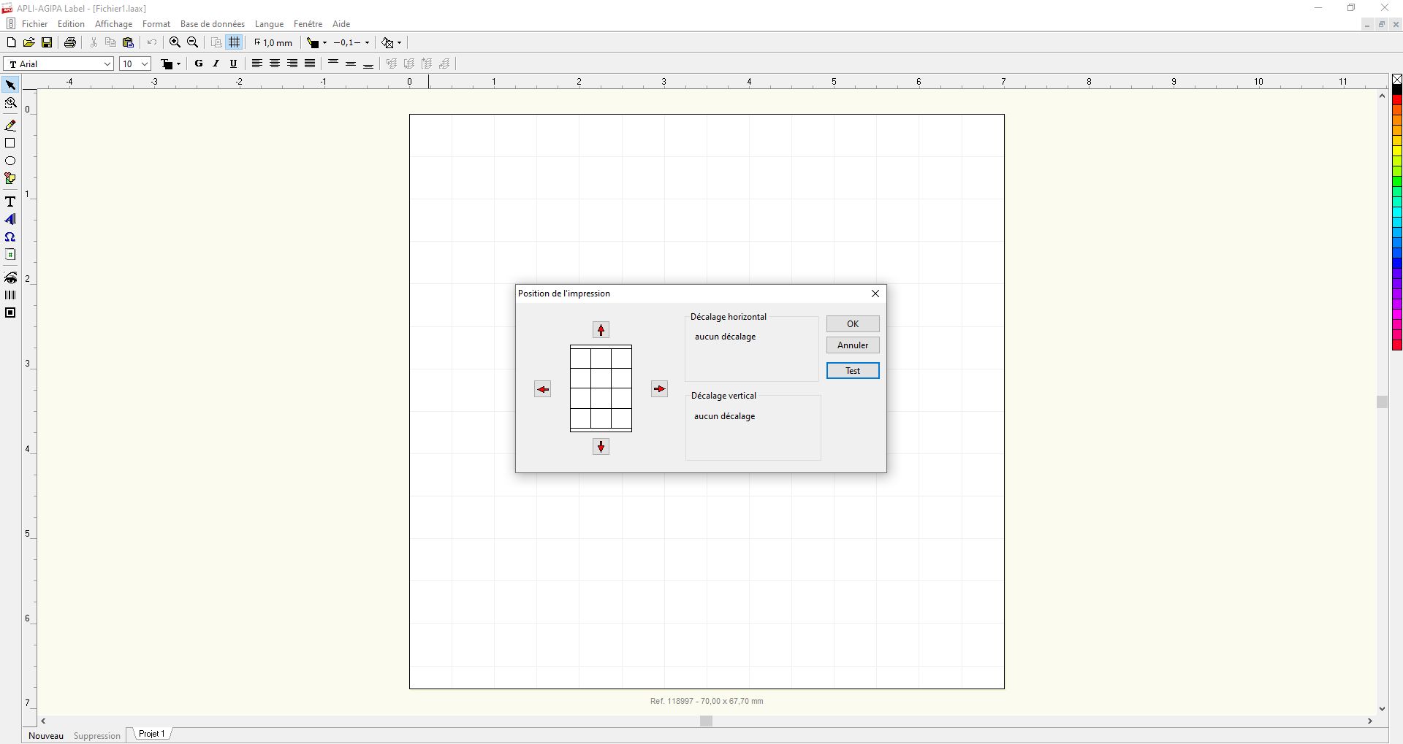Open the Affichage menu

[113, 24]
